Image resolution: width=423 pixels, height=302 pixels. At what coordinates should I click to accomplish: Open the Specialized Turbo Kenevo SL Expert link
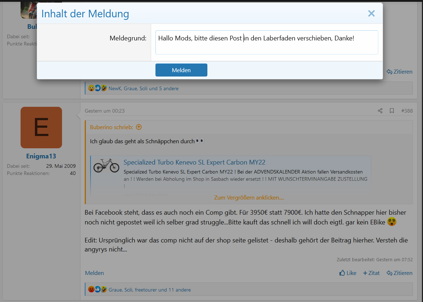(x=194, y=162)
